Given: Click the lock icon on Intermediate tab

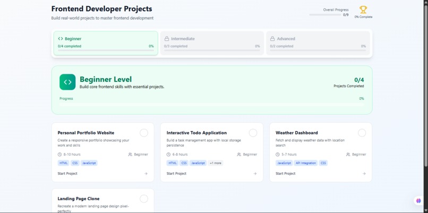Looking at the screenshot, I should coord(167,39).
